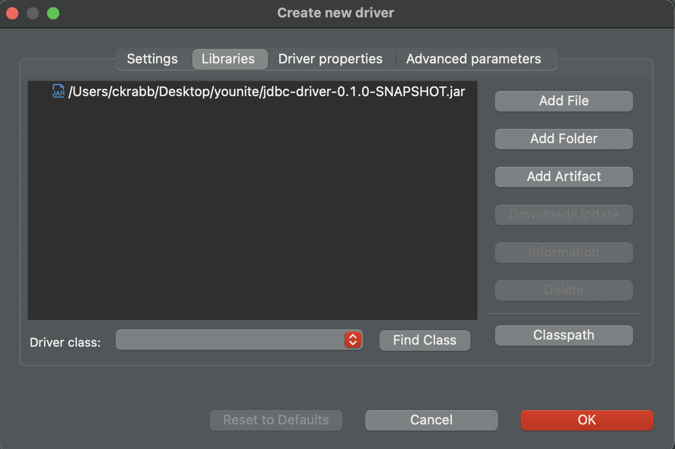
Task: Click the Add File button
Action: pyautogui.click(x=564, y=101)
